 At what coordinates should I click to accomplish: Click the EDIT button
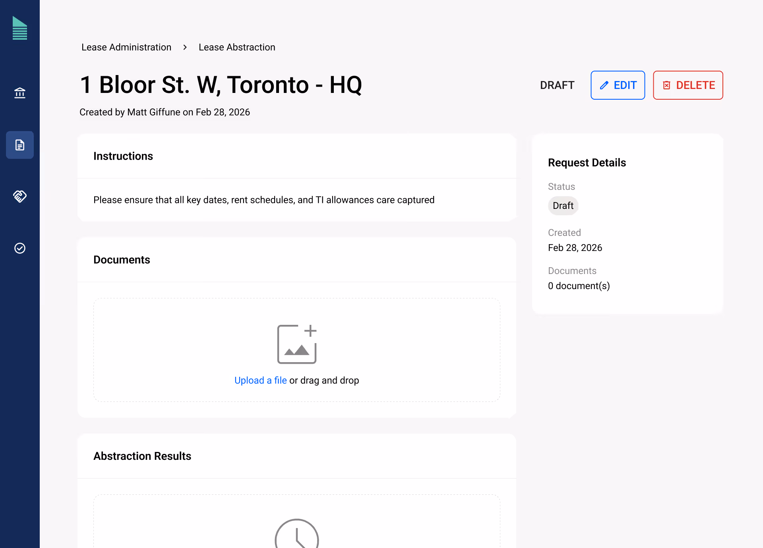618,85
